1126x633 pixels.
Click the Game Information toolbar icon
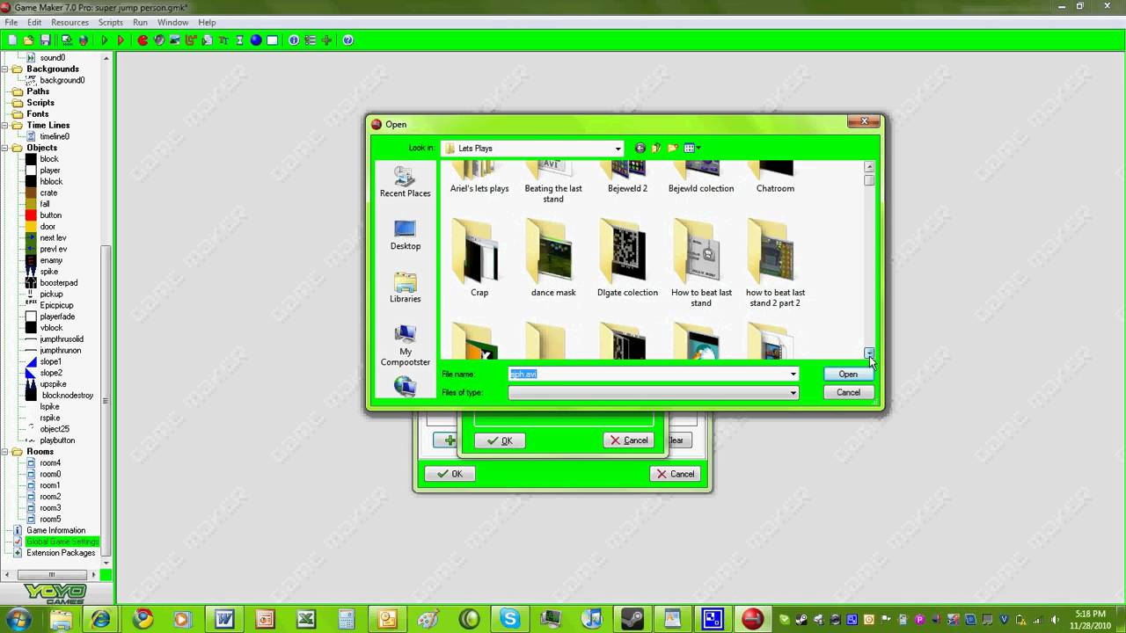(x=294, y=40)
